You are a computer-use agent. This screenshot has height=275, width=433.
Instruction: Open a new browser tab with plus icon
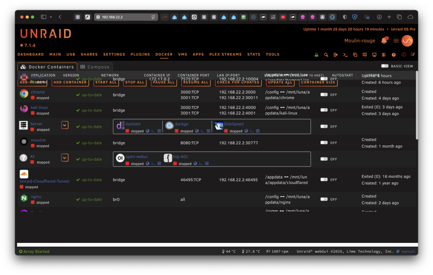[389, 17]
